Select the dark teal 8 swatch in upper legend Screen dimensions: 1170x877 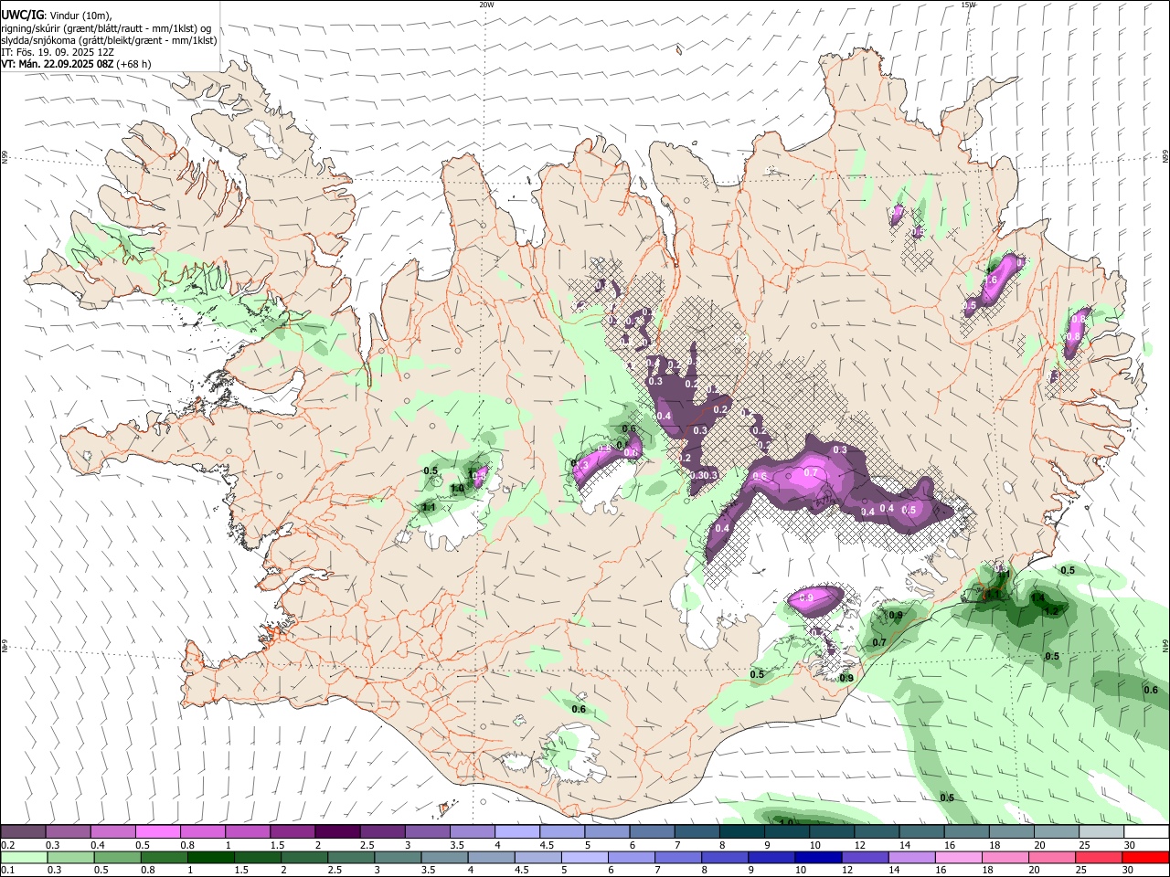(x=741, y=832)
